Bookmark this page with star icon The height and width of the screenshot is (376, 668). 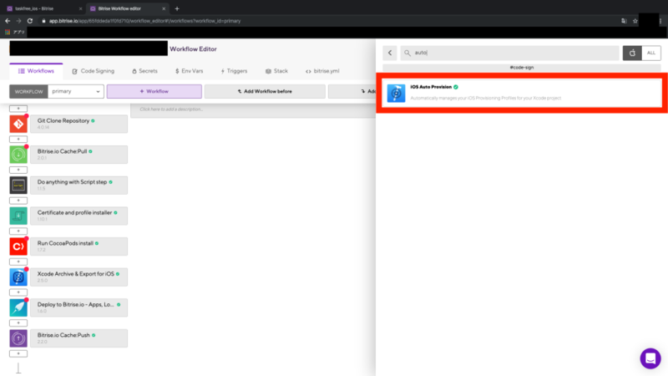(635, 21)
